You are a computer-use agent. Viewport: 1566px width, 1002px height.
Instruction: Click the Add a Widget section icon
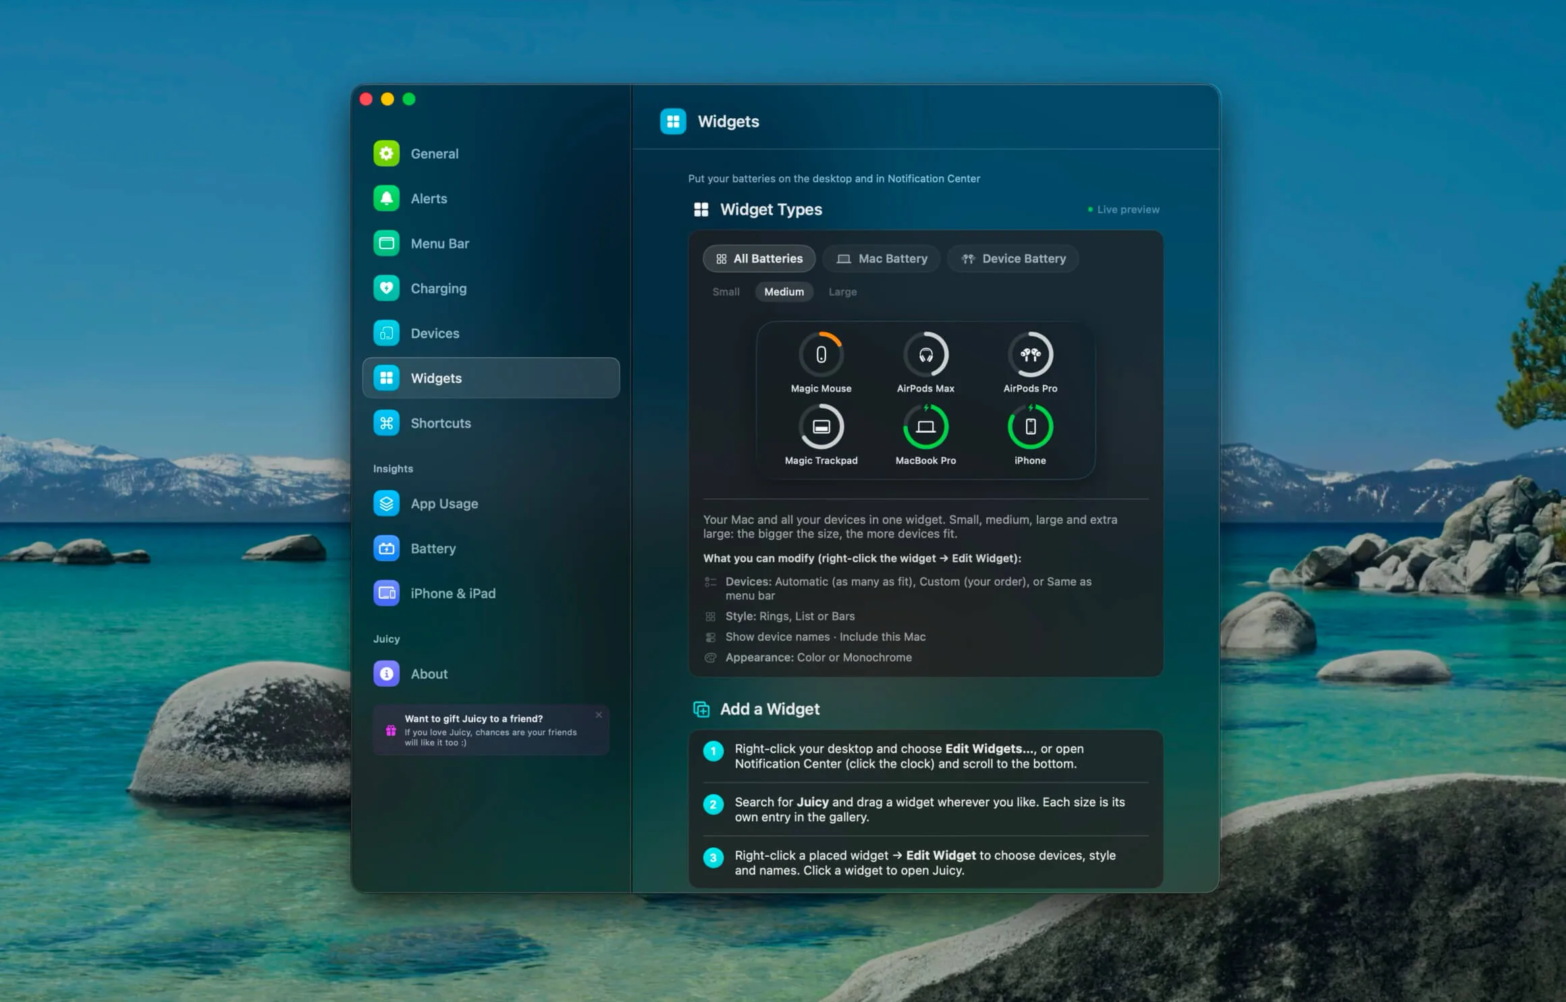tap(701, 710)
